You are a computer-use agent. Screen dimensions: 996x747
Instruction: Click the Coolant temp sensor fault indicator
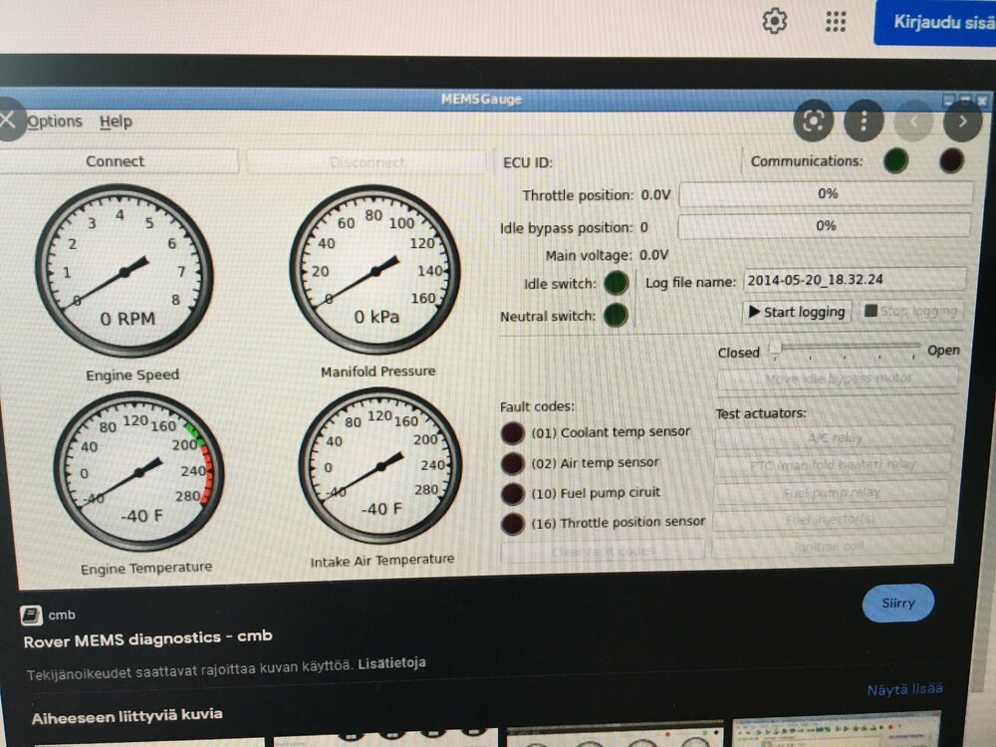pos(512,433)
